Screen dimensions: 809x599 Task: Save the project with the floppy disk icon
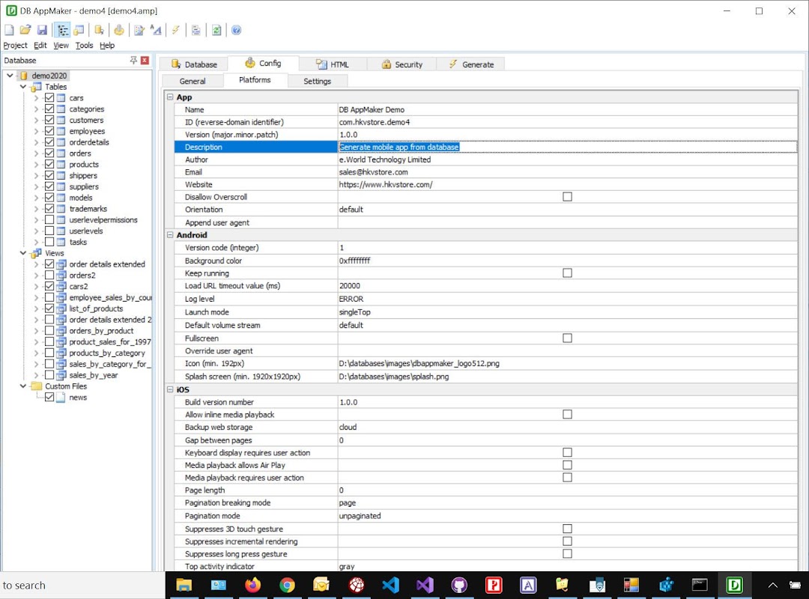[42, 30]
